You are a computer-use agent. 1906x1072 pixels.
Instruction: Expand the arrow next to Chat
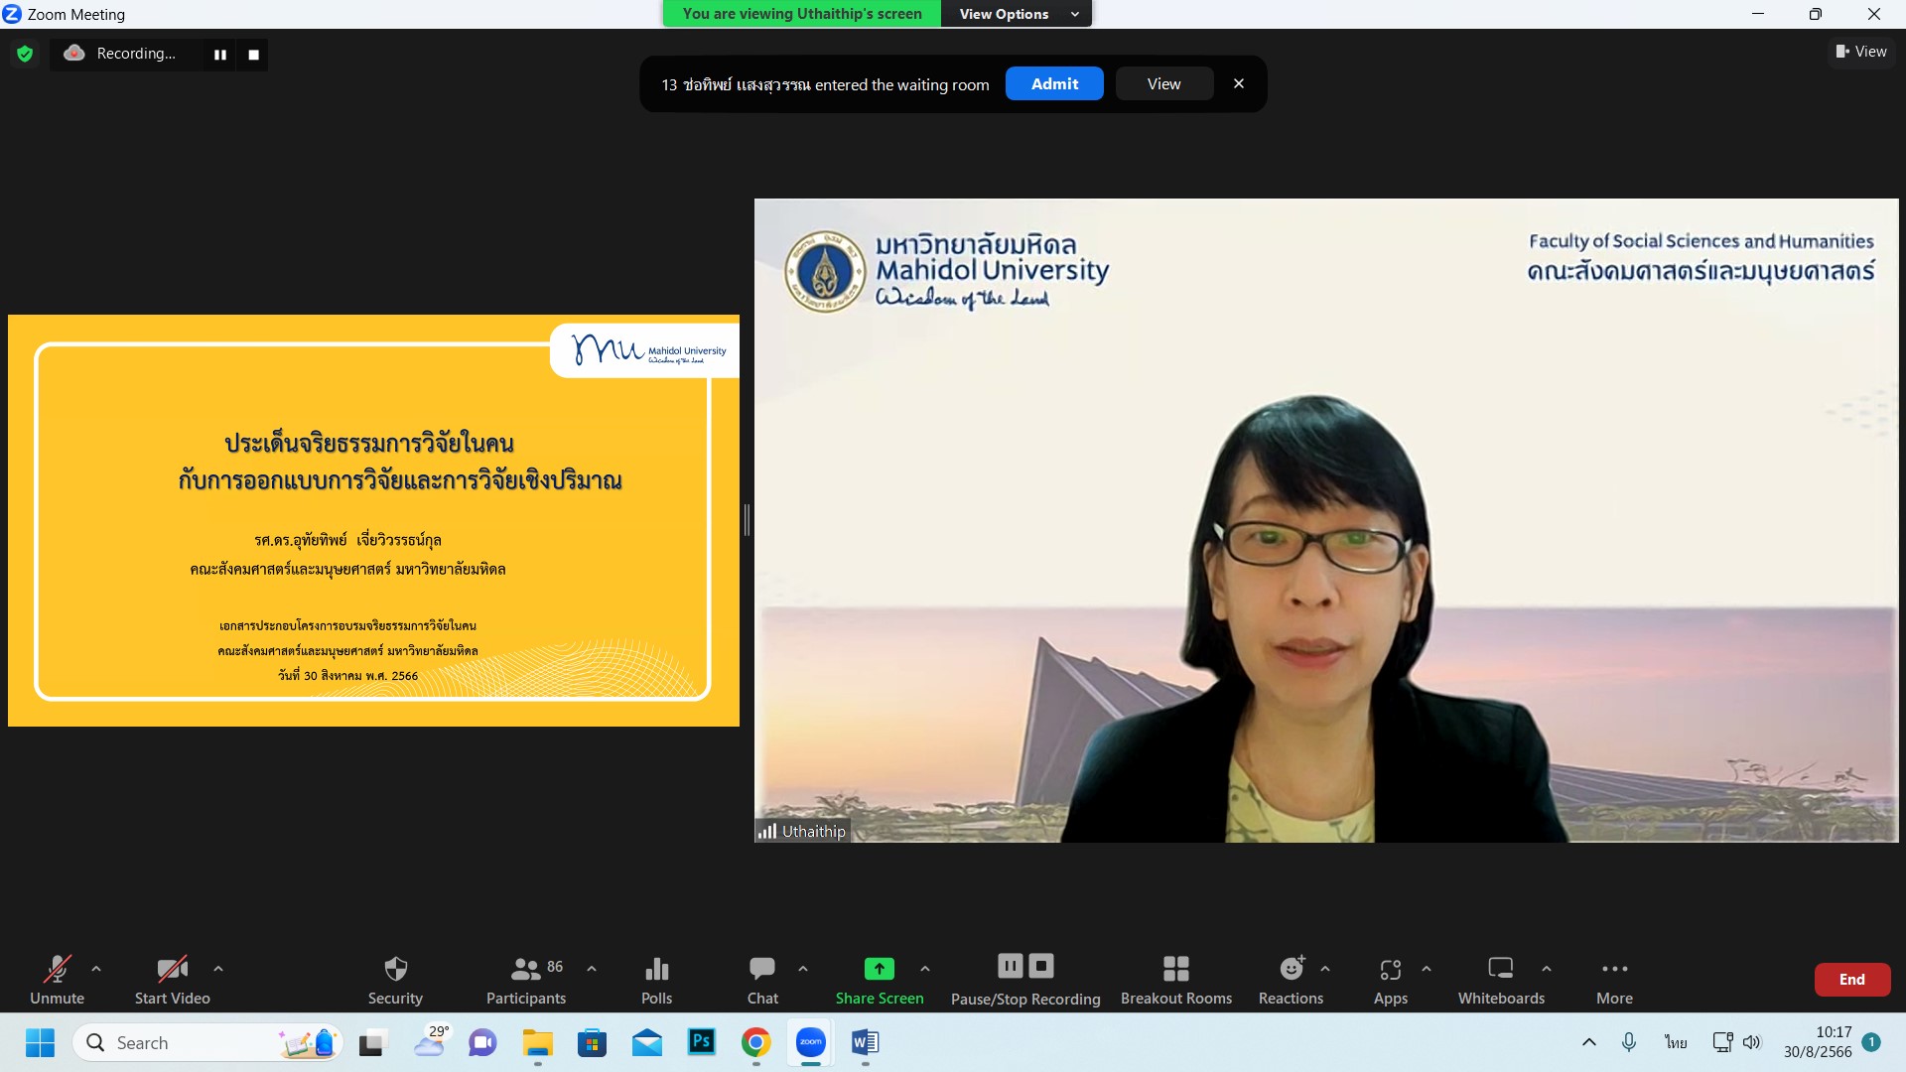803,969
